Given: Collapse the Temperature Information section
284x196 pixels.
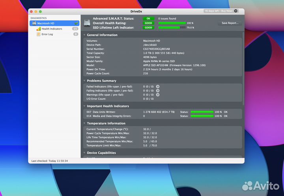Looking at the screenshot, I should tap(84, 123).
